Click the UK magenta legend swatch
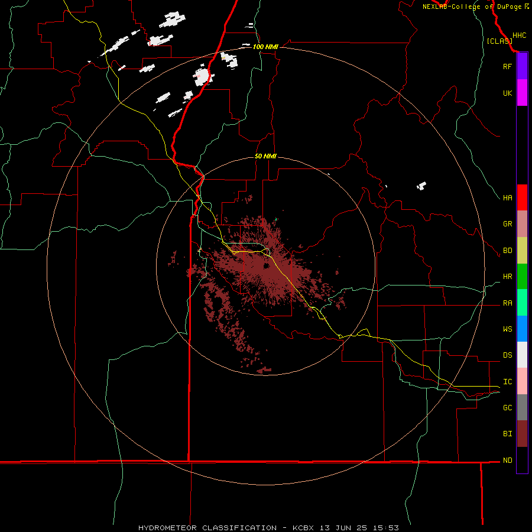The width and height of the screenshot is (532, 532). point(522,93)
